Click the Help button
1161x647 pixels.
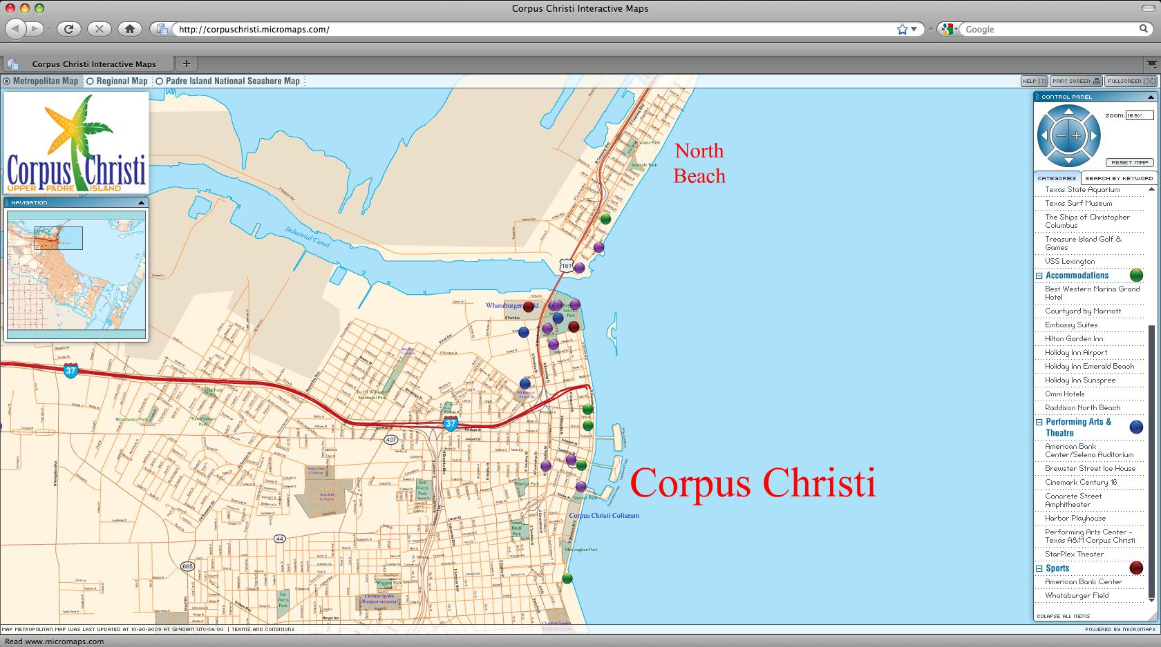[1035, 81]
